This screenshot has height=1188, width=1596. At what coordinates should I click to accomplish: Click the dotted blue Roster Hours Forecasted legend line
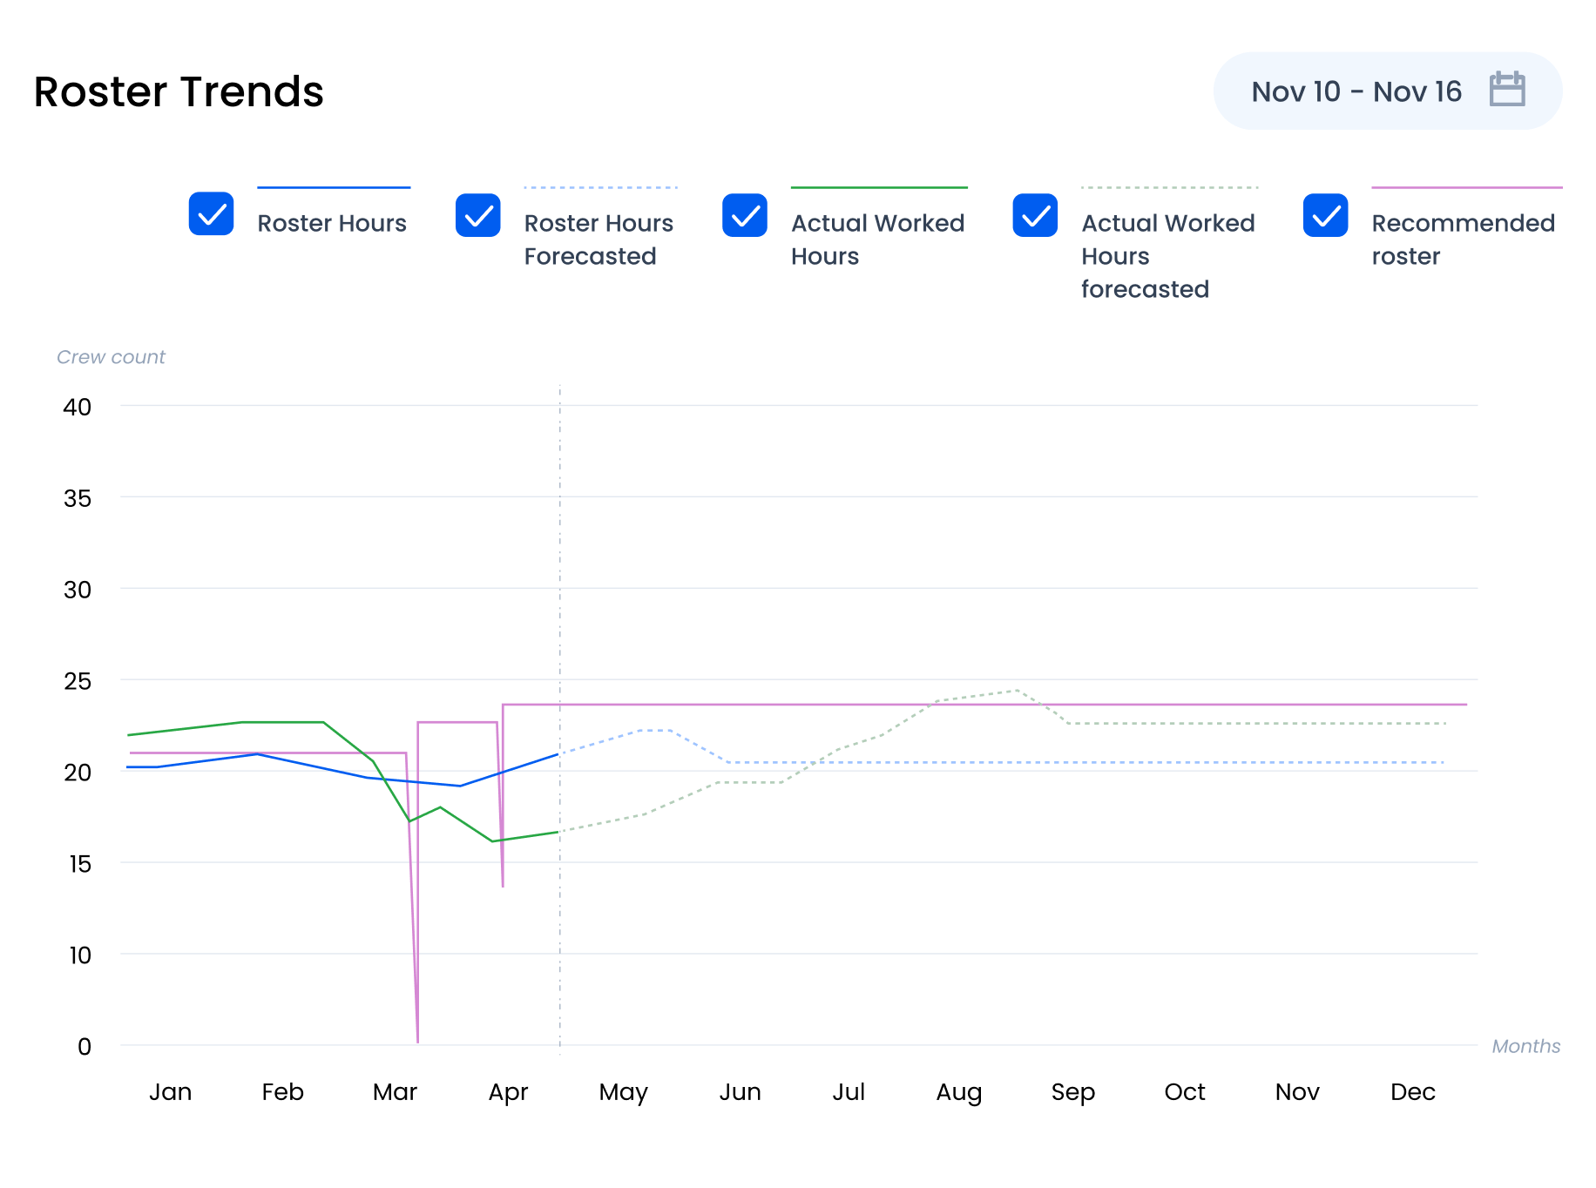pos(600,187)
